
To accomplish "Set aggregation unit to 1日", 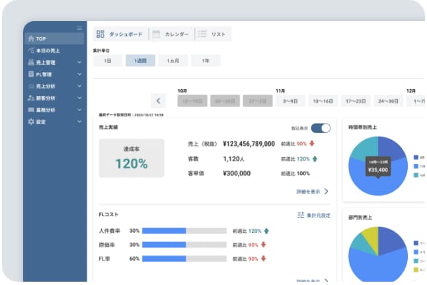I will point(108,60).
